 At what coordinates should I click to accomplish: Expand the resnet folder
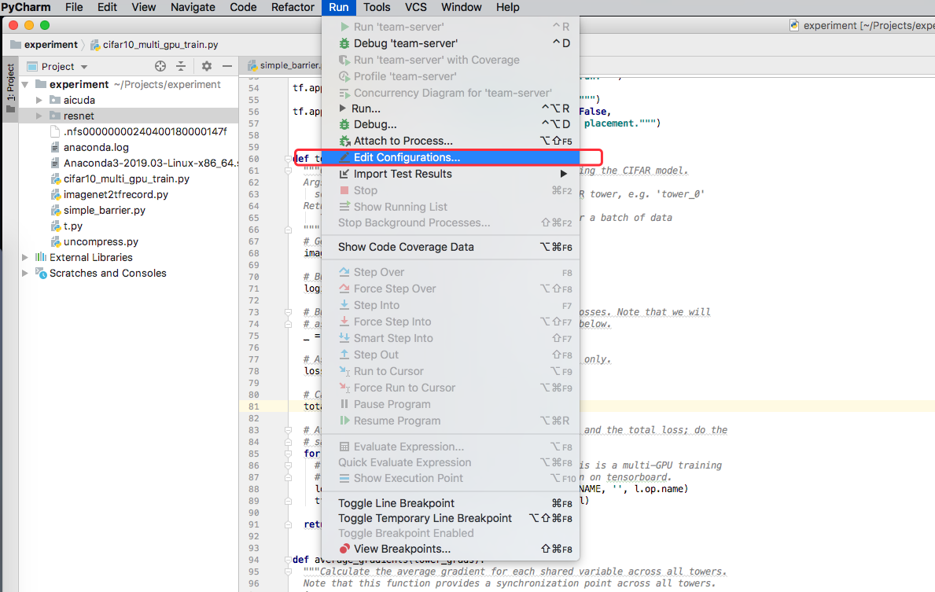(40, 116)
